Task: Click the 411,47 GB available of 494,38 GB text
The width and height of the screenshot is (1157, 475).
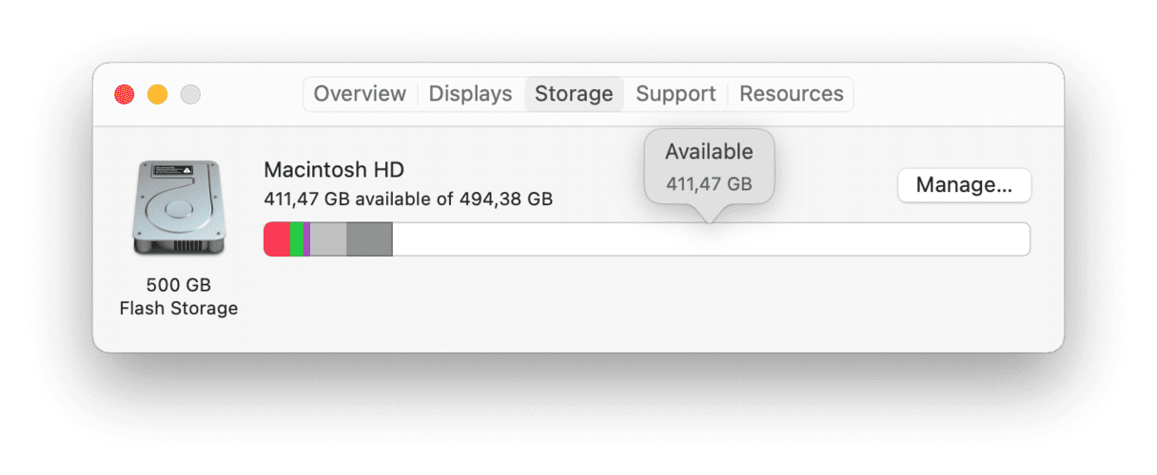Action: (408, 199)
